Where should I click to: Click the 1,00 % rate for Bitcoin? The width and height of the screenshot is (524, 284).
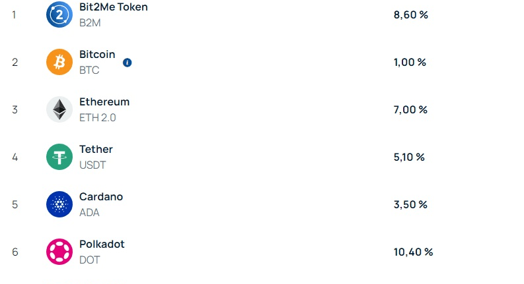pyautogui.click(x=410, y=62)
